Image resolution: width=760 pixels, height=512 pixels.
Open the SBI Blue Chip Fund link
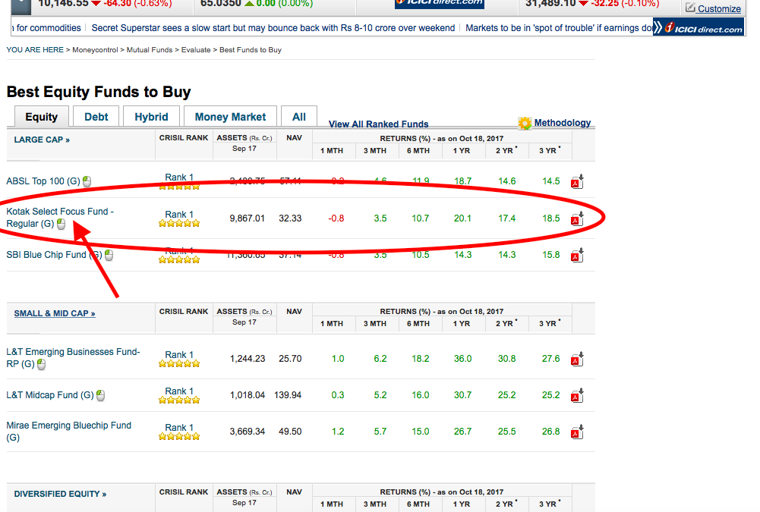pyautogui.click(x=55, y=255)
